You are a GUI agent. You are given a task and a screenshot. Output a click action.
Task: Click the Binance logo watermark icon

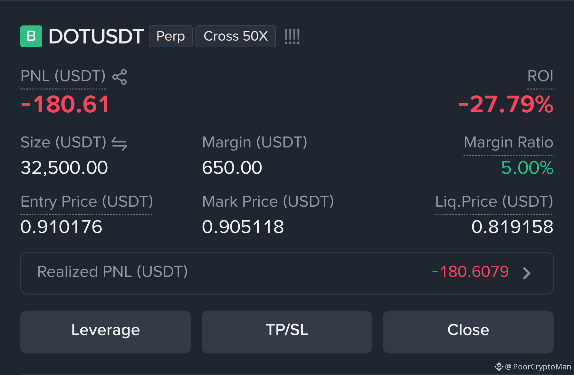[x=499, y=367]
